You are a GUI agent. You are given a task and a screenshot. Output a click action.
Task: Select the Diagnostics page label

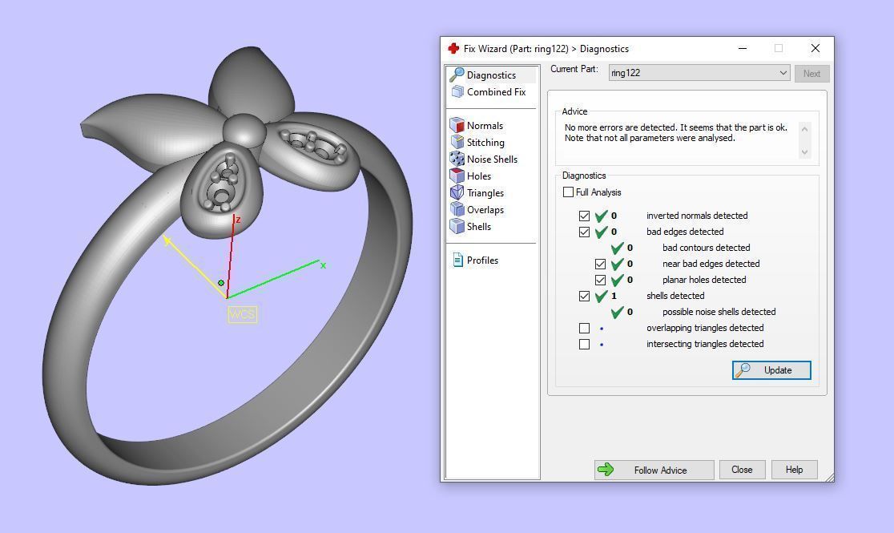[x=491, y=75]
